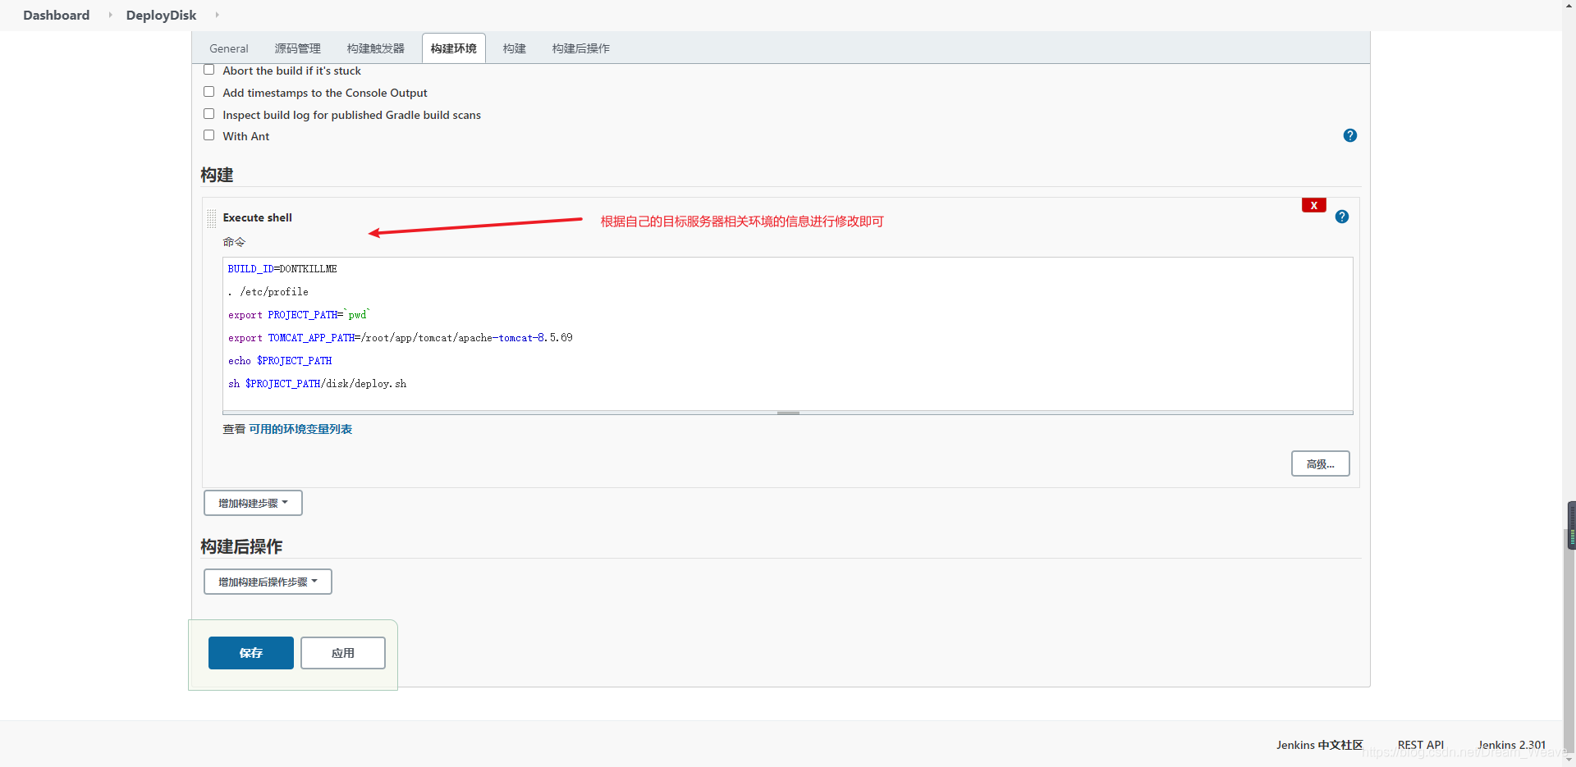Viewport: 1576px width, 767px height.
Task: Switch to the 构建后操作 tab
Action: pyautogui.click(x=580, y=48)
